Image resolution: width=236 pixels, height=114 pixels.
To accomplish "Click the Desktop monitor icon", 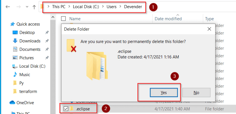I will tap(15, 32).
